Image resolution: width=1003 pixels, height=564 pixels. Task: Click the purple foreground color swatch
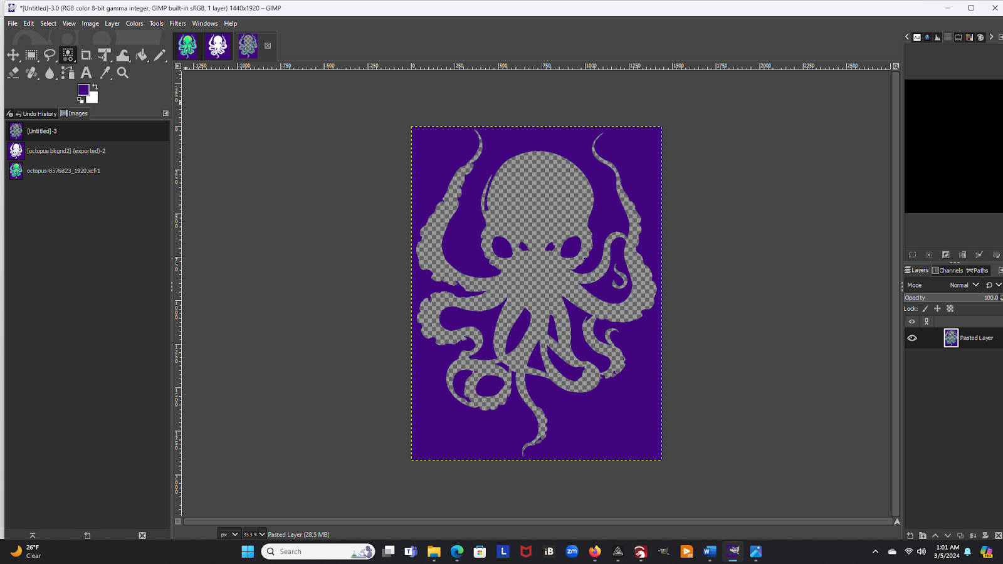tap(83, 90)
